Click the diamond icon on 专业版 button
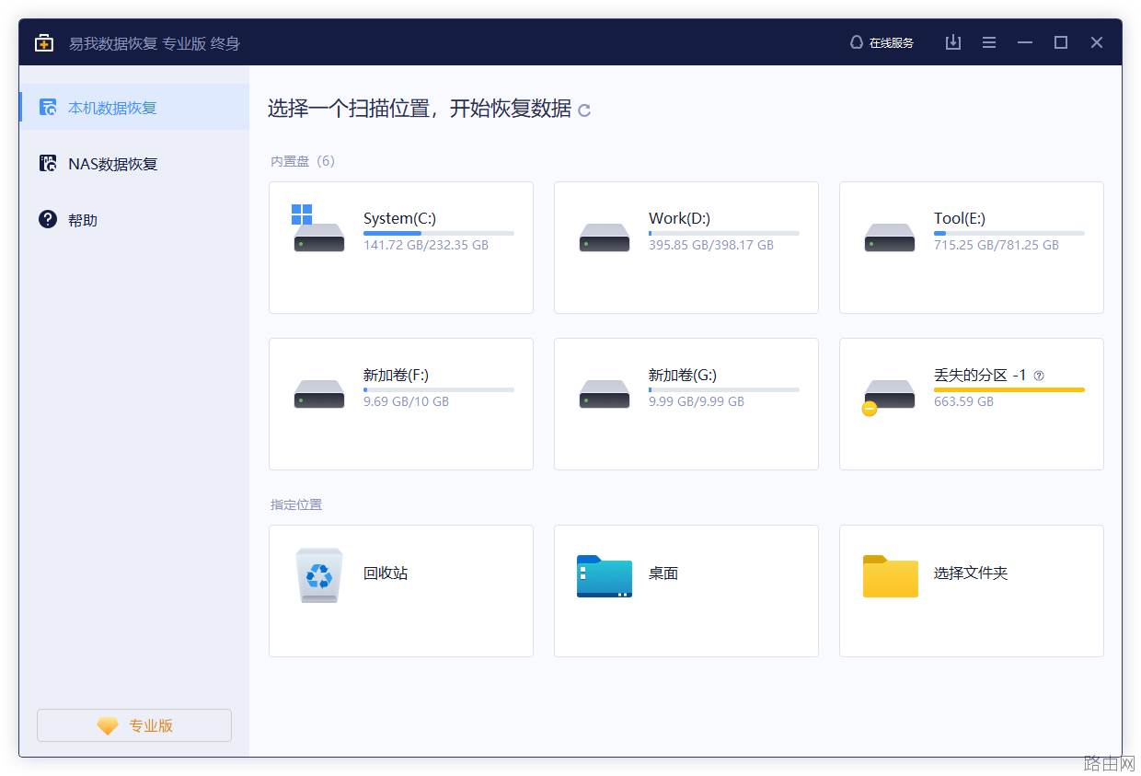The image size is (1141, 776). point(108,726)
